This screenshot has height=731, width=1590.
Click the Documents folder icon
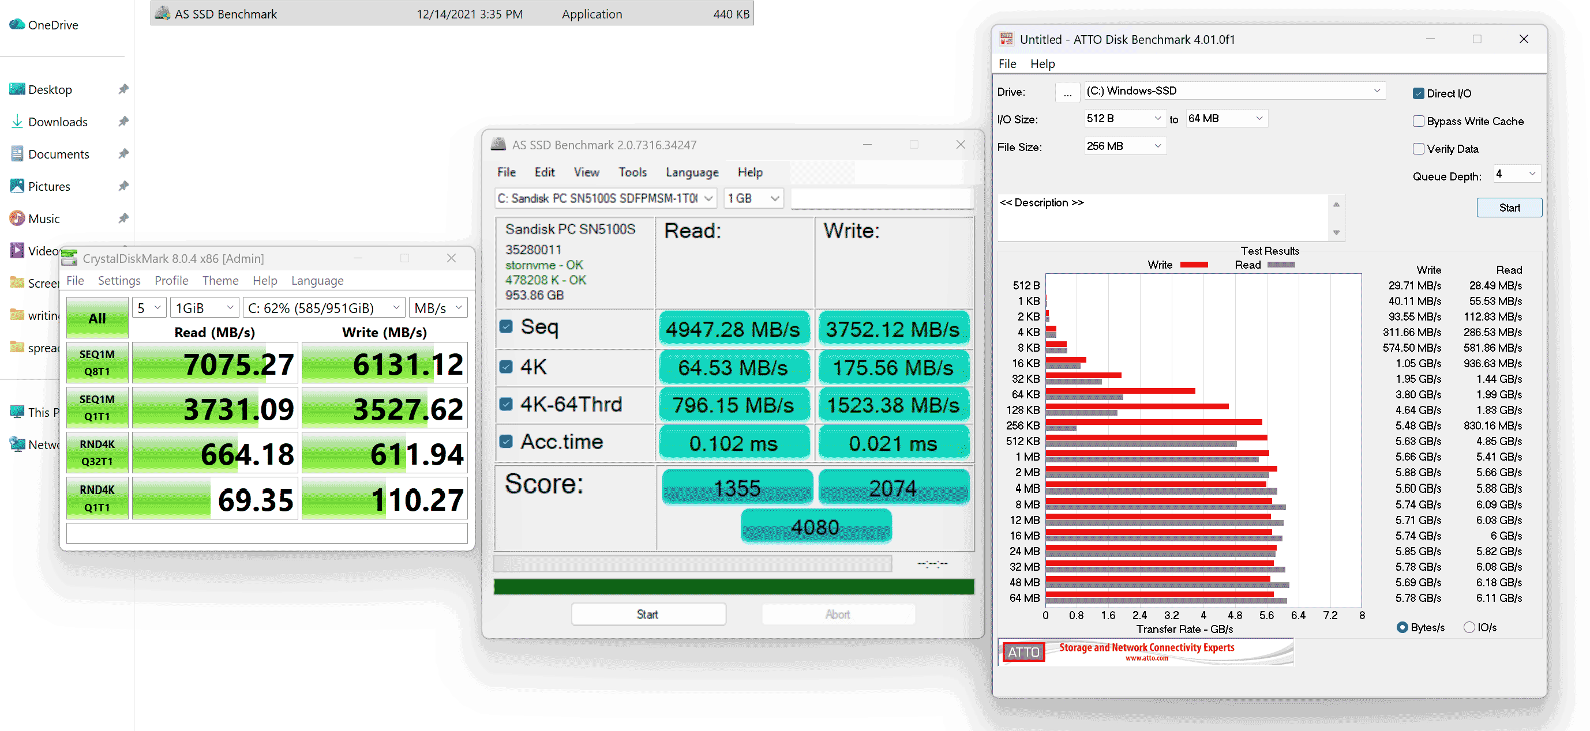click(x=17, y=153)
